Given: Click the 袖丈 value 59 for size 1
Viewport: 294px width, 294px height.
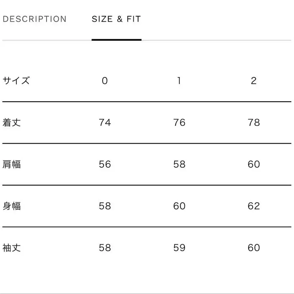Looking at the screenshot, I should pyautogui.click(x=179, y=248).
